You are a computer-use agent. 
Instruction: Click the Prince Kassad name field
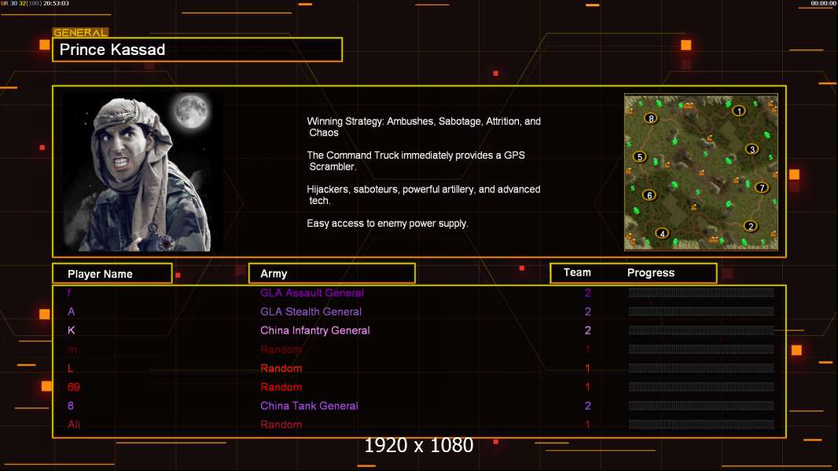197,49
